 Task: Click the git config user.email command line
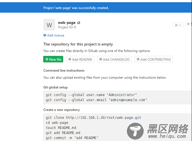(97, 100)
